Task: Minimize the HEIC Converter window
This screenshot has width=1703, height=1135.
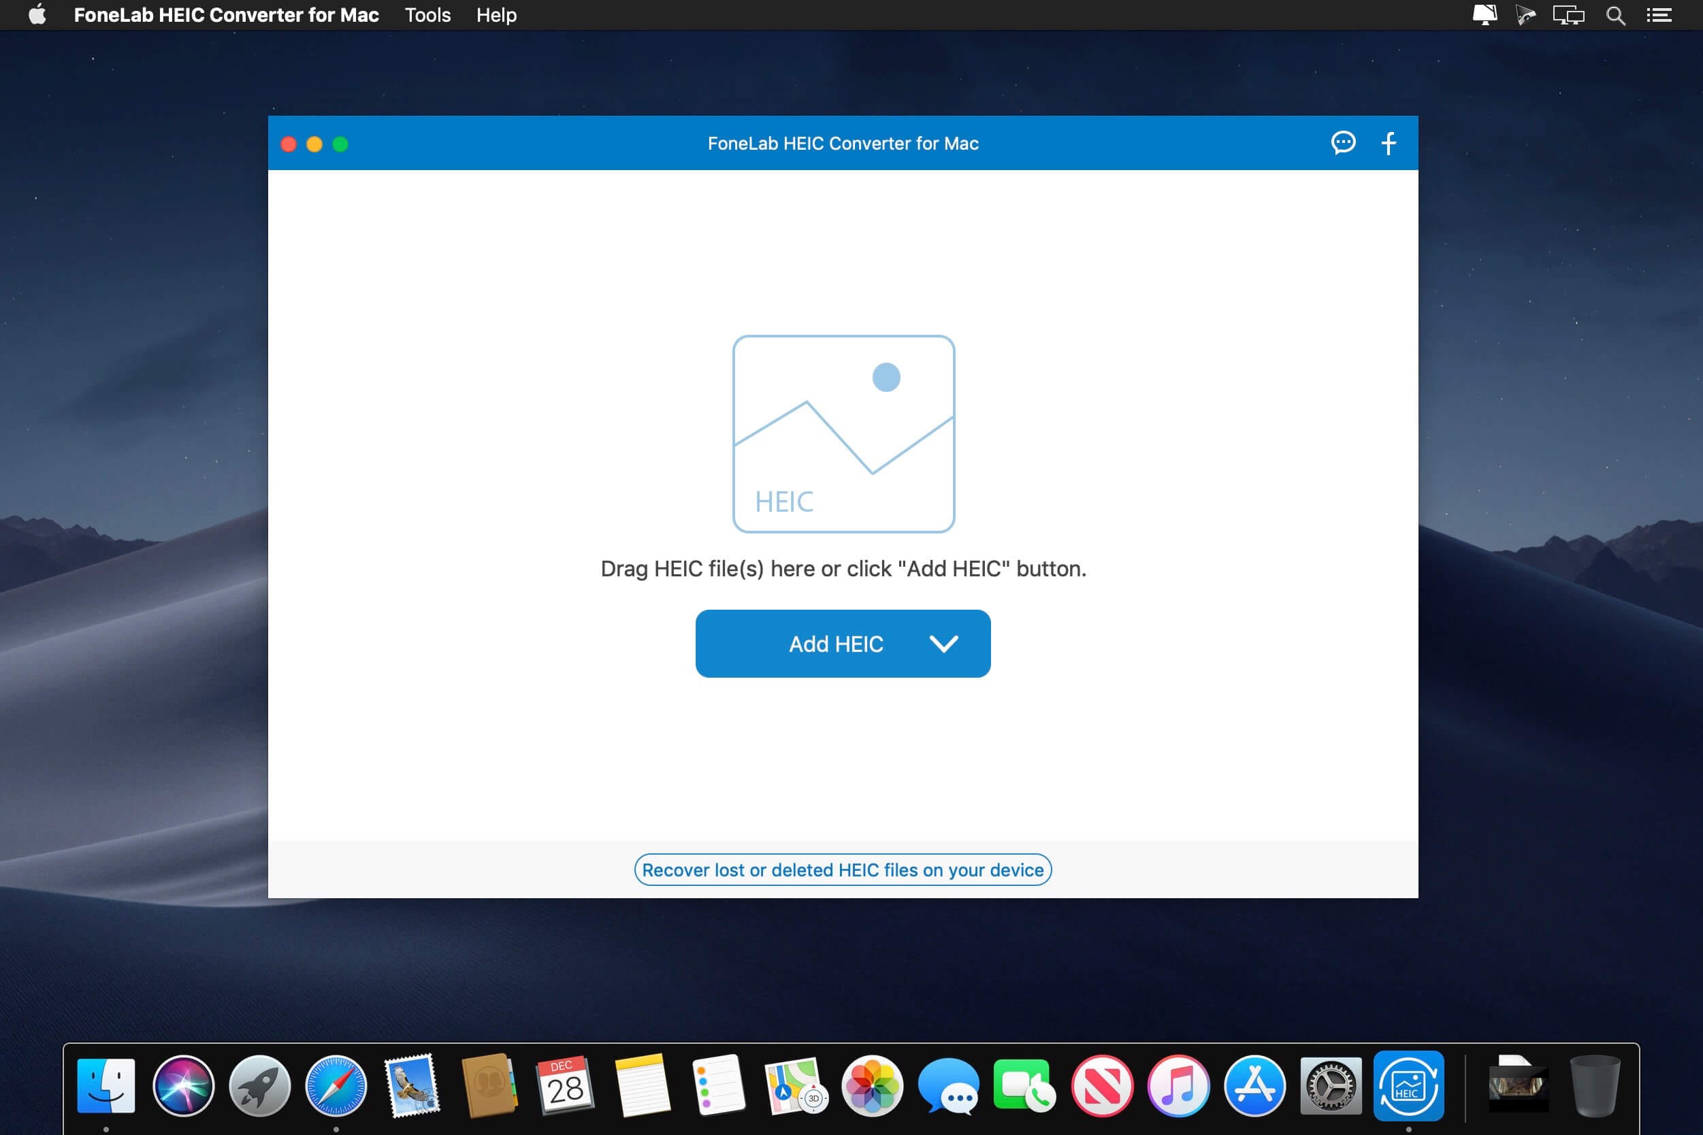Action: [x=314, y=144]
